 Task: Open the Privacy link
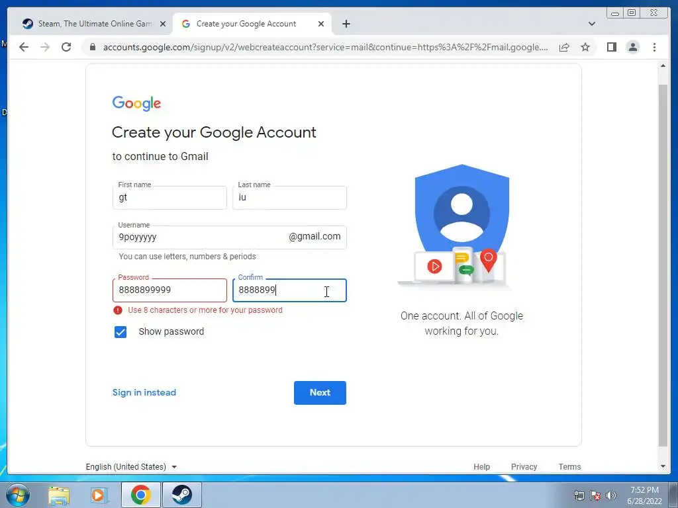tap(524, 466)
